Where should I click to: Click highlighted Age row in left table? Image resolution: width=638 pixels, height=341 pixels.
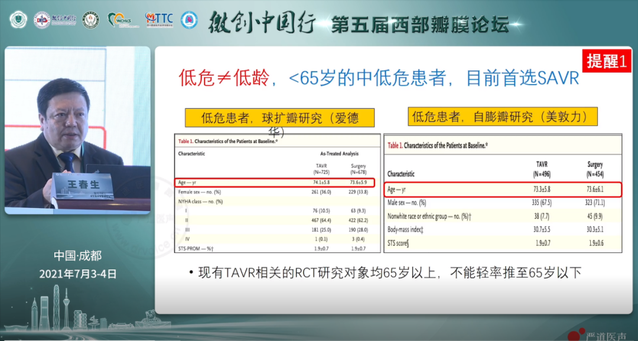pyautogui.click(x=275, y=183)
